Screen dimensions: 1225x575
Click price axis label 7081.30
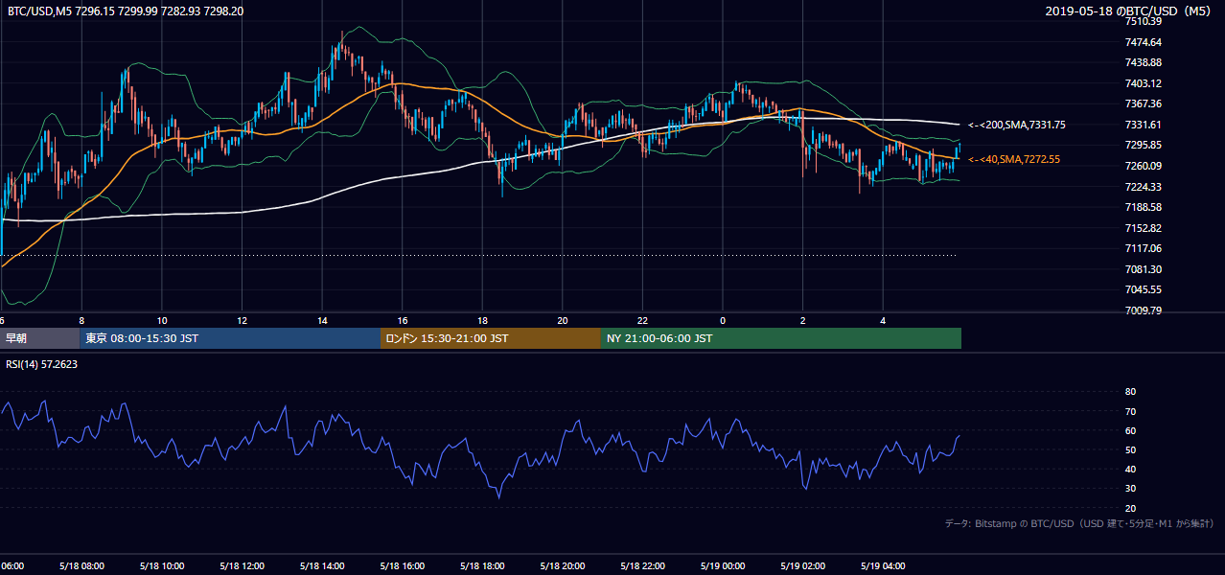coord(1143,269)
